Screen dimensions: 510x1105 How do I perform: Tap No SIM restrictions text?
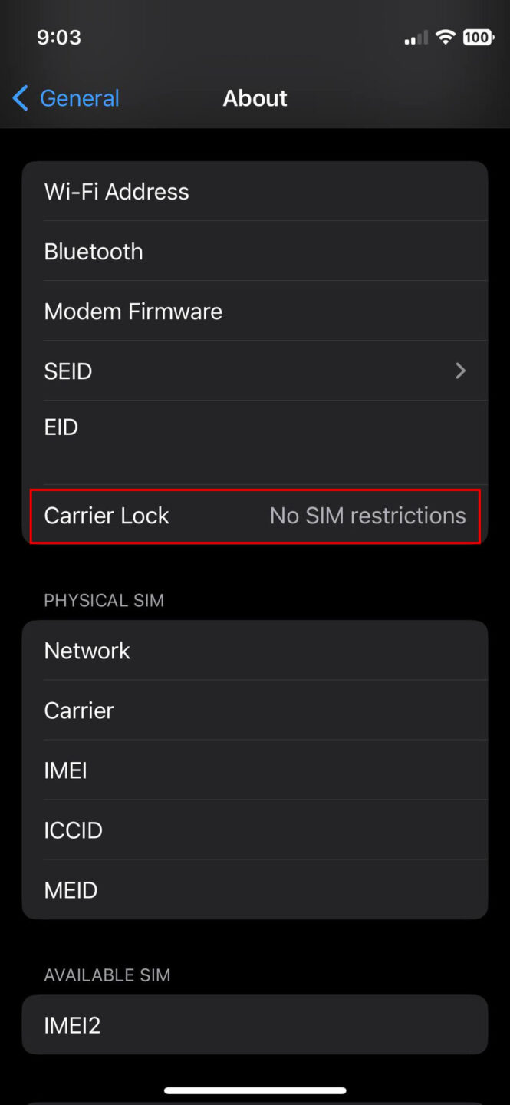(x=367, y=516)
